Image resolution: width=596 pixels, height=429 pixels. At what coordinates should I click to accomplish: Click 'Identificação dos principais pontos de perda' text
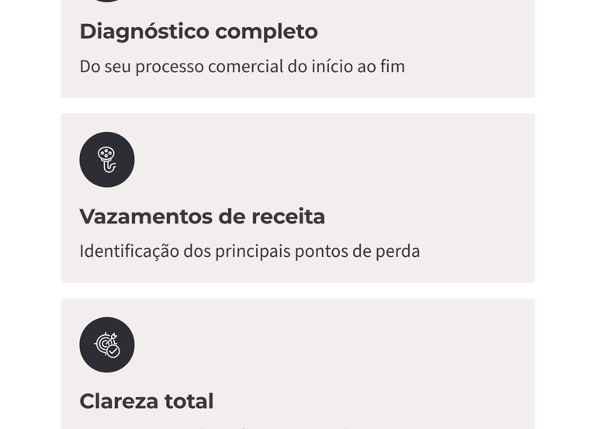coord(249,251)
